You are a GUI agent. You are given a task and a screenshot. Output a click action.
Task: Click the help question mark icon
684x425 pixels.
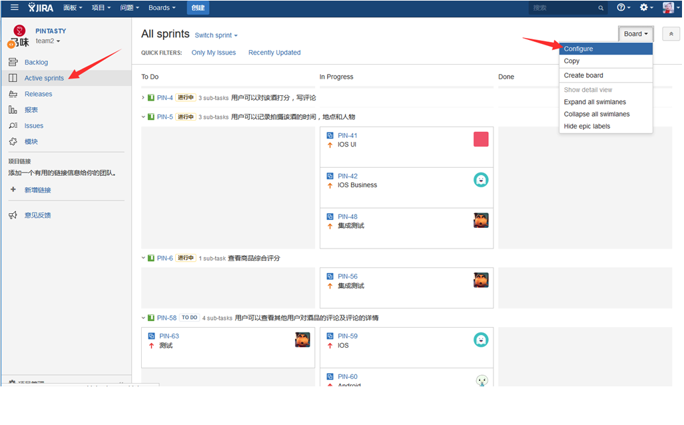621,8
